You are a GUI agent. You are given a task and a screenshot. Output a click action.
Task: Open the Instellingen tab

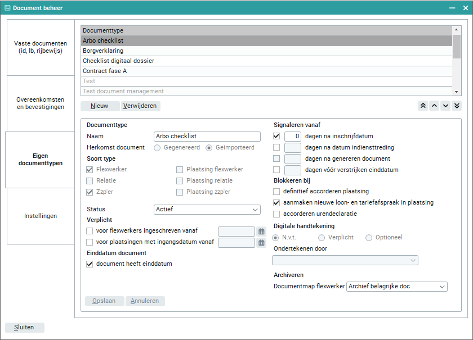pos(41,216)
